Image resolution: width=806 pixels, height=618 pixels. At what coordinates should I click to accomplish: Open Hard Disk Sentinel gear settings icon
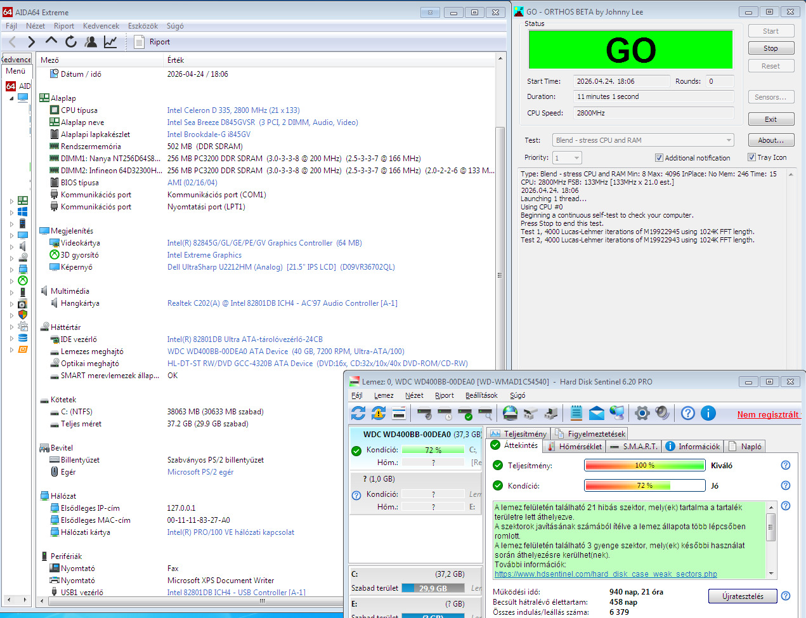click(642, 413)
